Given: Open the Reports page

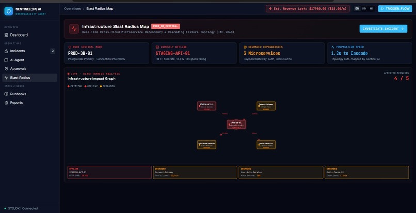Looking at the screenshot, I should pyautogui.click(x=30, y=103).
